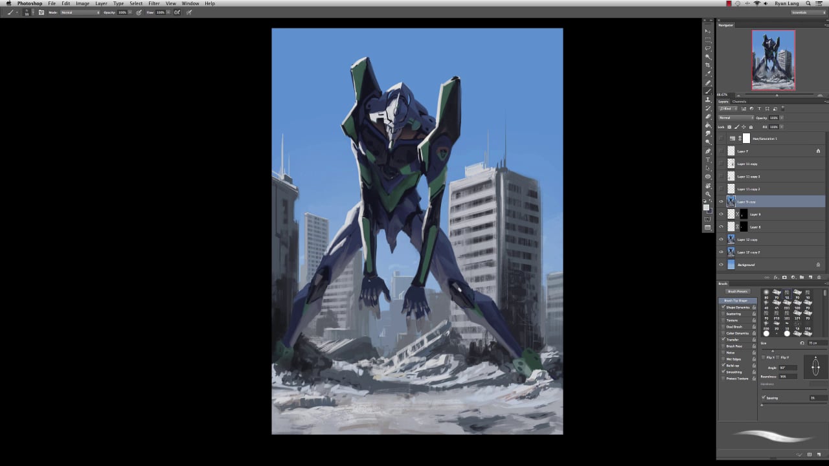Select the Paint Bucket tool
This screenshot has height=466, width=829.
(x=708, y=125)
